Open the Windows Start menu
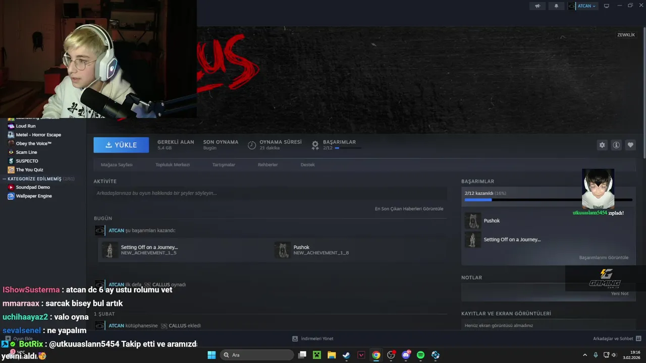 tap(211, 355)
